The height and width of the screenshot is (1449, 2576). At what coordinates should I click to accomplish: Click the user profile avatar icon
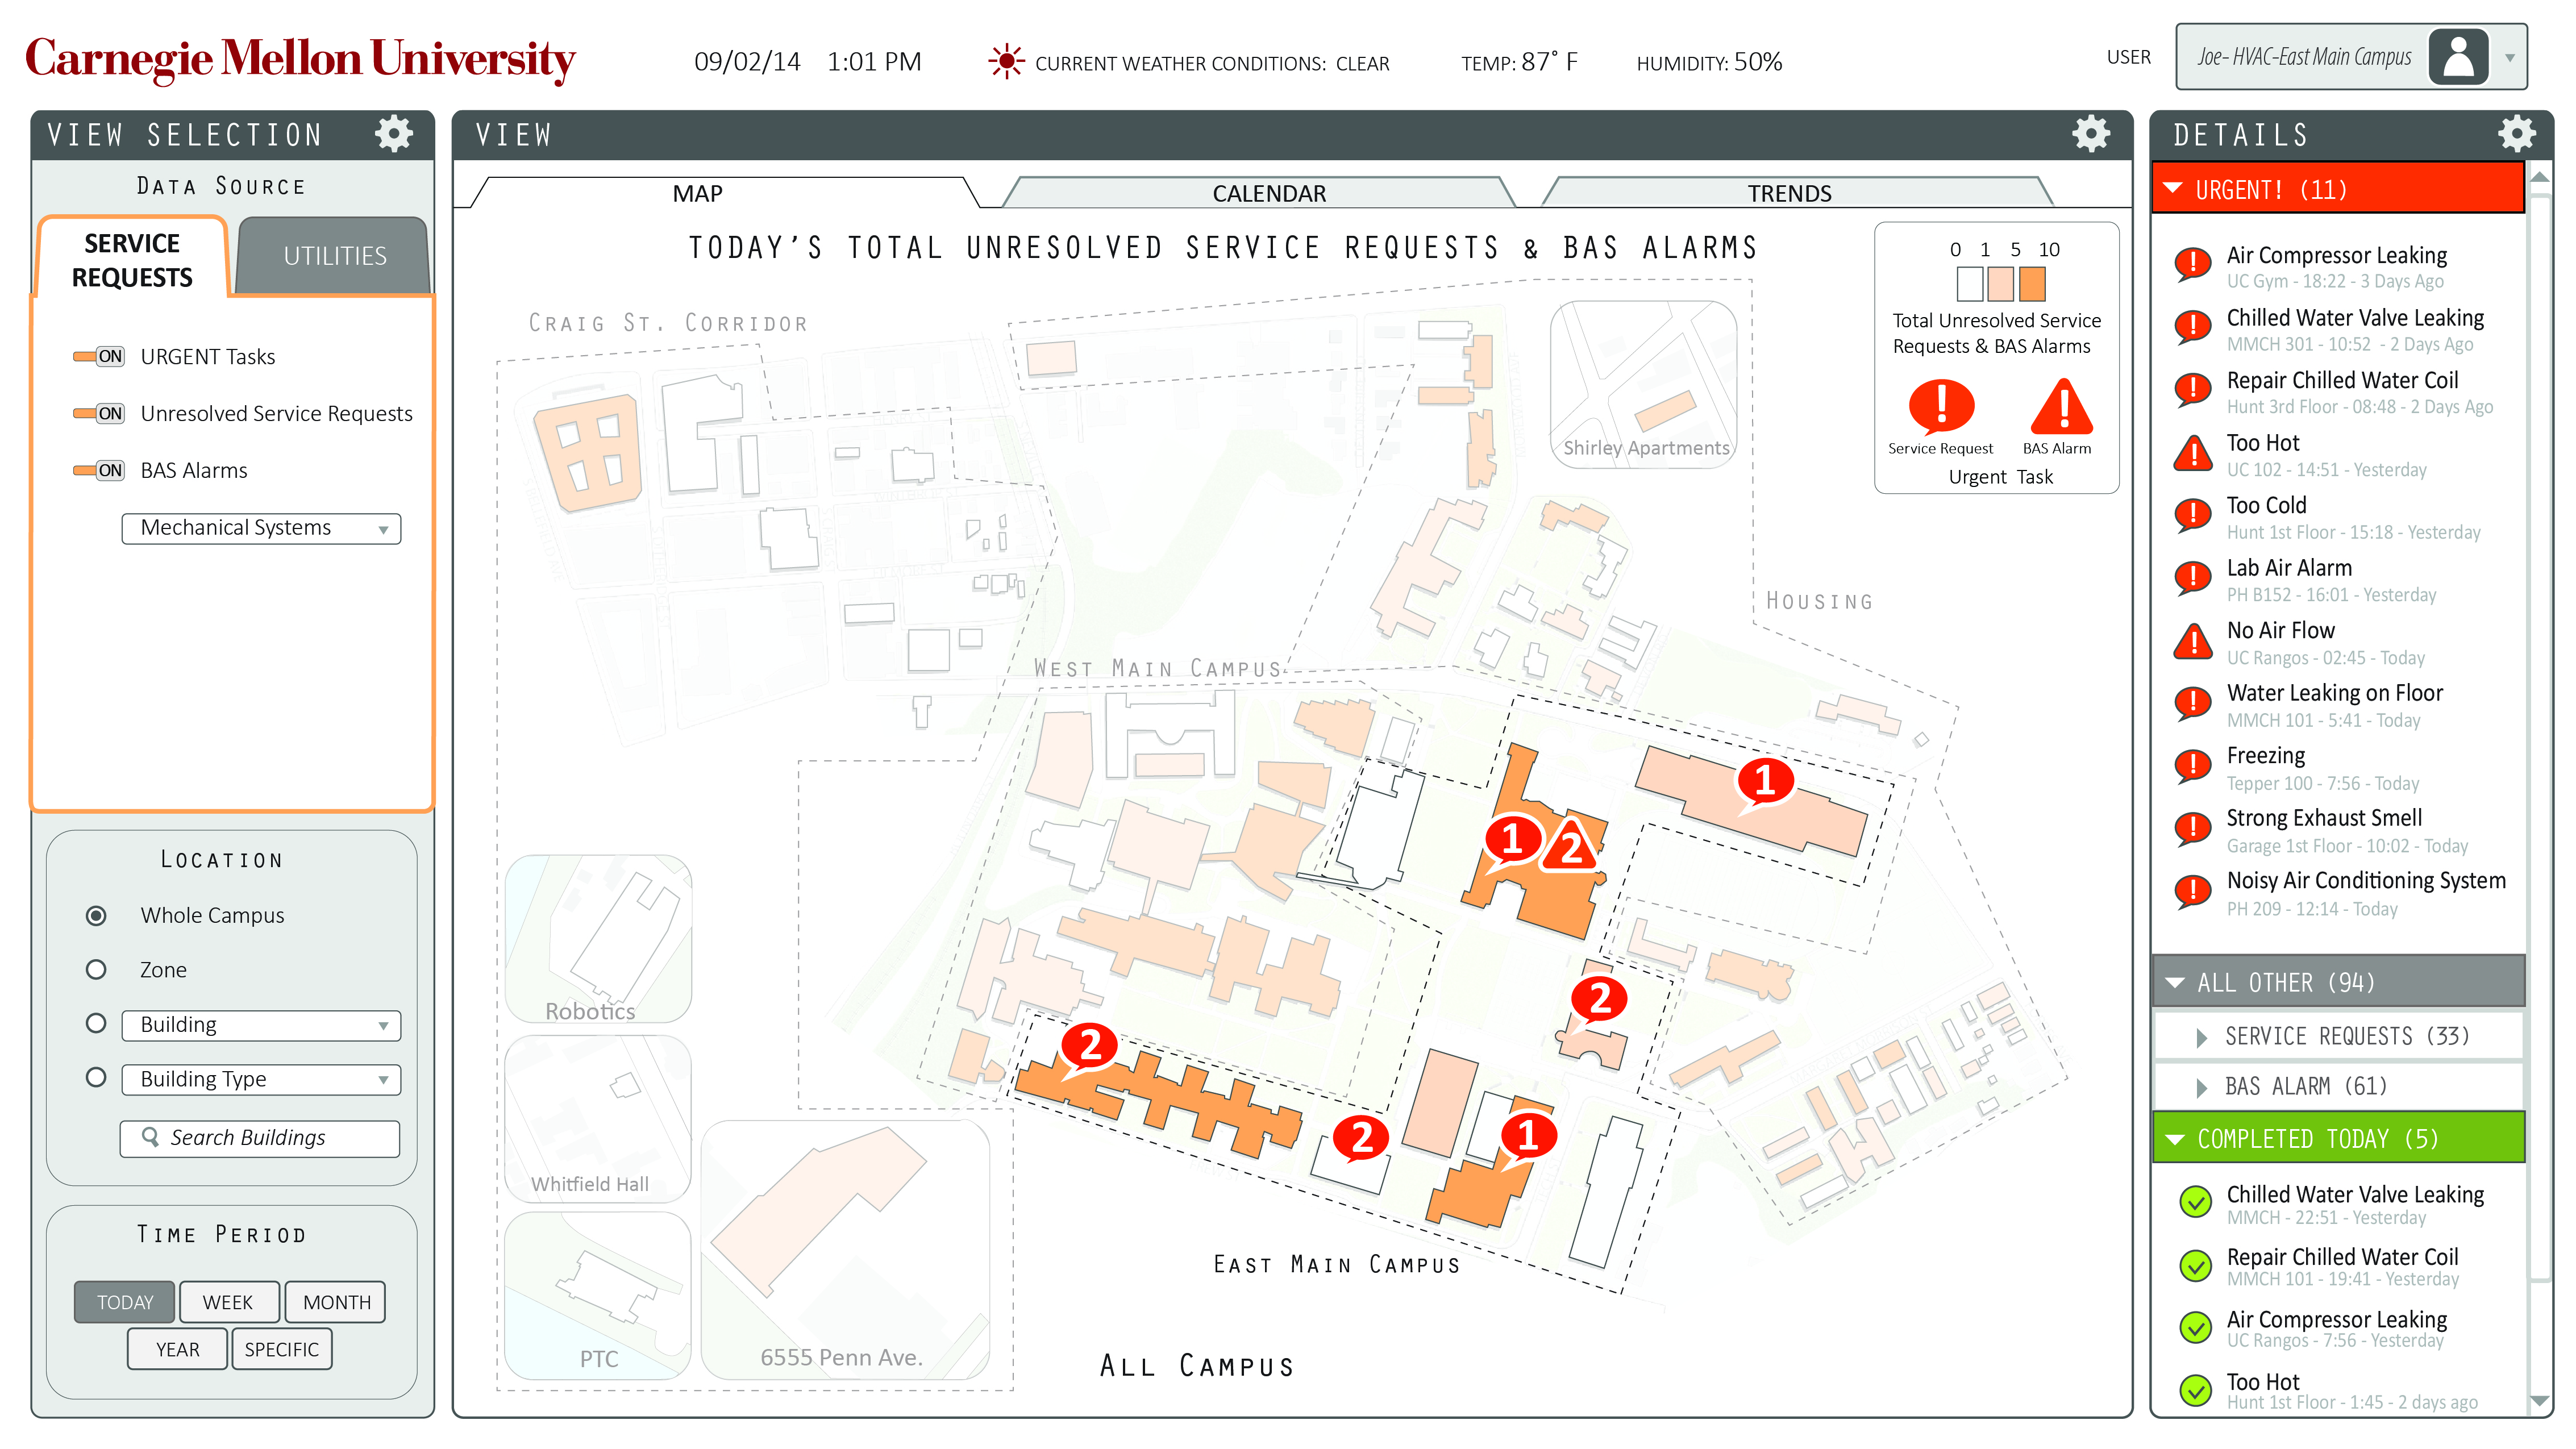(x=2458, y=57)
